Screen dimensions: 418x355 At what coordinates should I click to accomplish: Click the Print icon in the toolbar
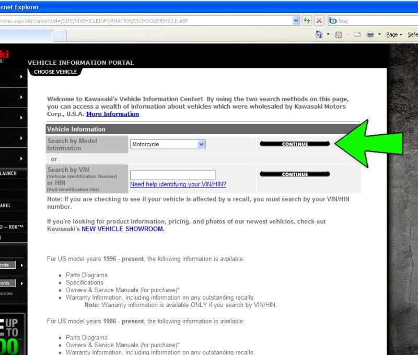click(370, 34)
